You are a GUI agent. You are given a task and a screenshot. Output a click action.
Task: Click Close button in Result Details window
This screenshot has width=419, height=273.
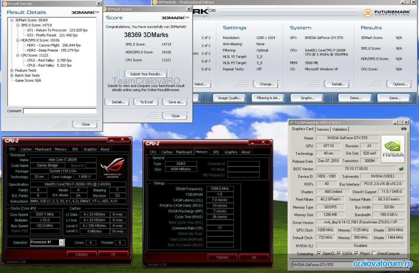(85, 124)
